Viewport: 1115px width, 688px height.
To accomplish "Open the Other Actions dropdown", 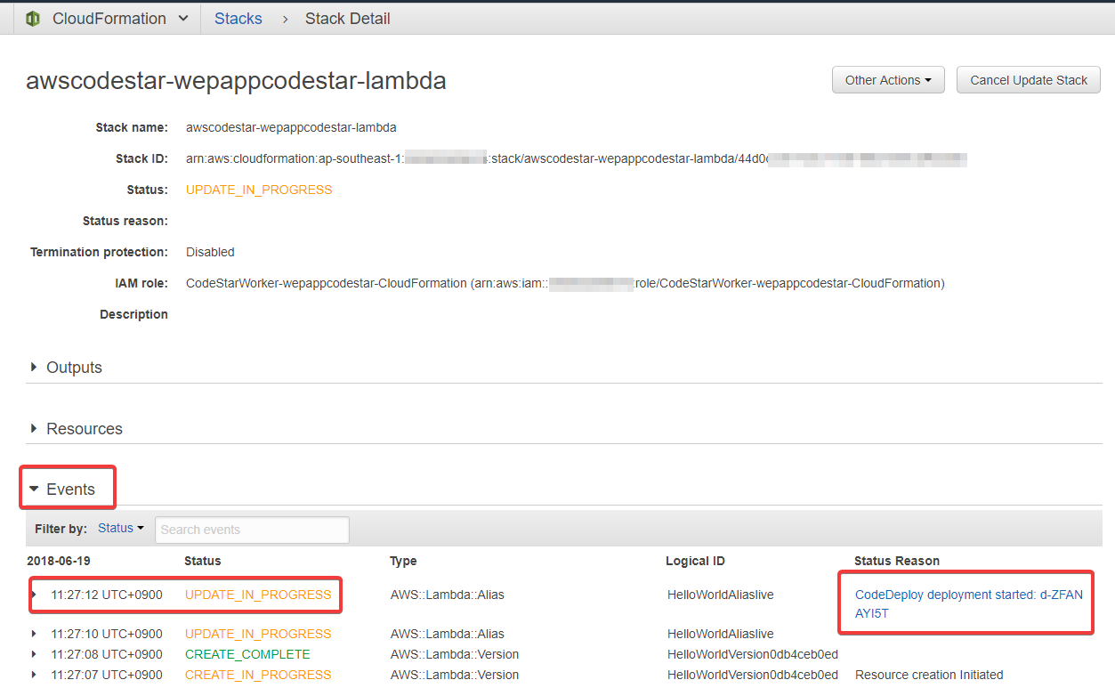I will [888, 80].
